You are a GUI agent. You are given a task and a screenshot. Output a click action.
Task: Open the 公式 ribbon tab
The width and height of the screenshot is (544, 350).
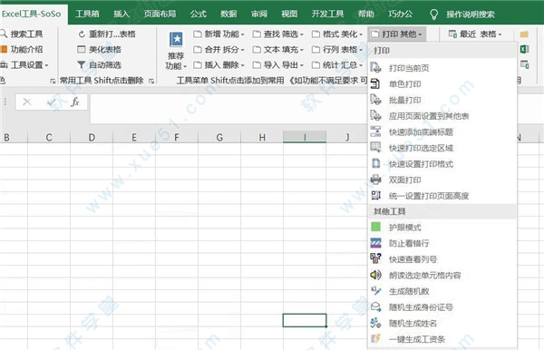tap(198, 15)
